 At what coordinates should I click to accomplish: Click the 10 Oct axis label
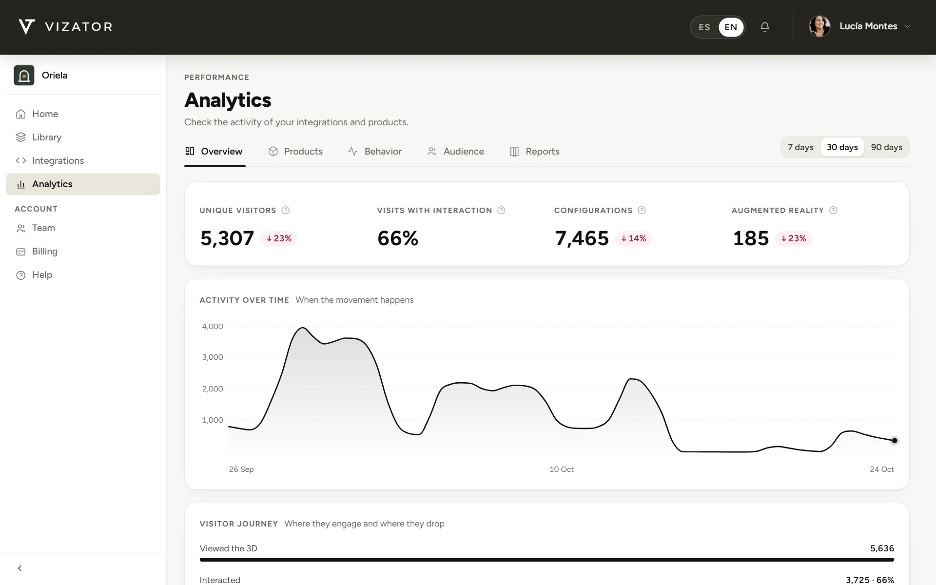[562, 469]
